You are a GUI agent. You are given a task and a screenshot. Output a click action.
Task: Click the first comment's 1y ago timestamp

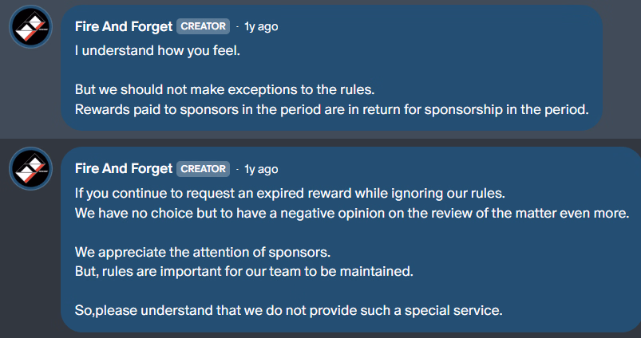pyautogui.click(x=261, y=26)
